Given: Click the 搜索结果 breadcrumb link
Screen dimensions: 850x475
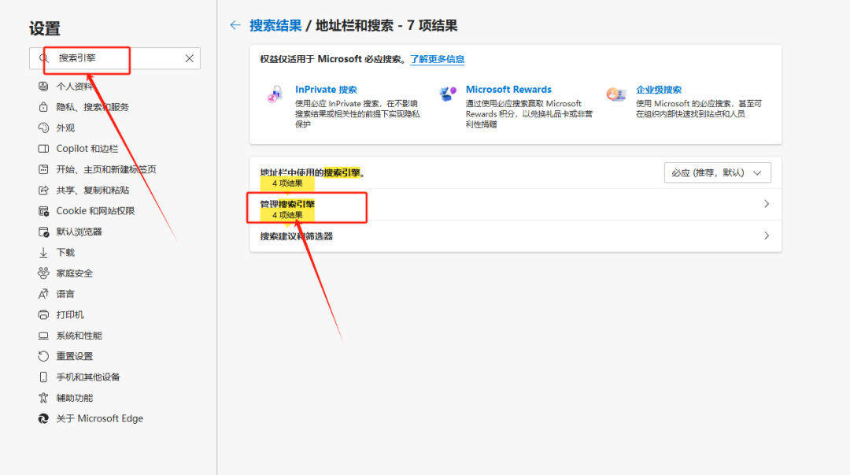Looking at the screenshot, I should coord(275,25).
